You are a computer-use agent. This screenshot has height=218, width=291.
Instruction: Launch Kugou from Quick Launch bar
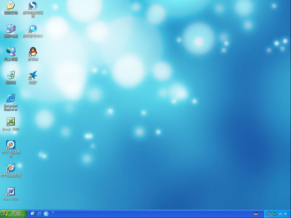click(46, 214)
